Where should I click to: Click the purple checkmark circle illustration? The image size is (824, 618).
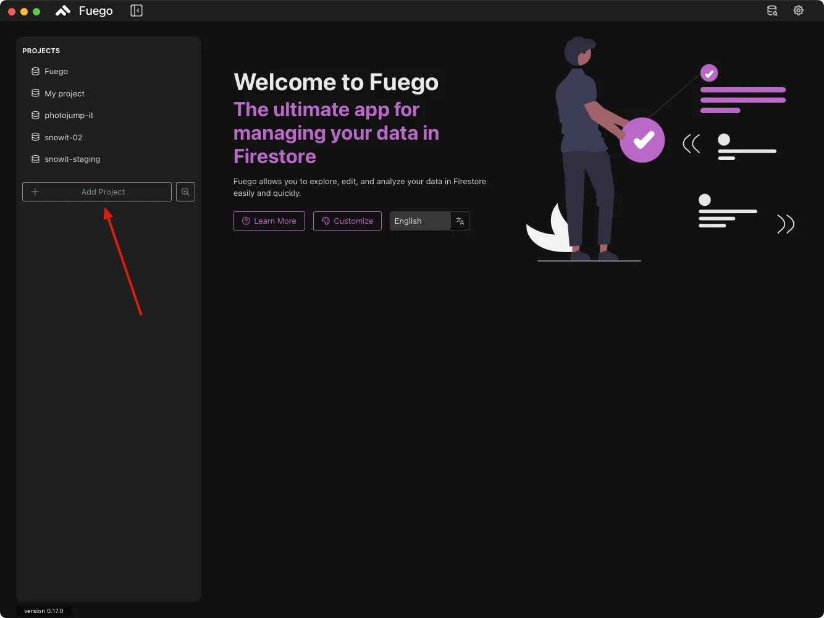642,140
